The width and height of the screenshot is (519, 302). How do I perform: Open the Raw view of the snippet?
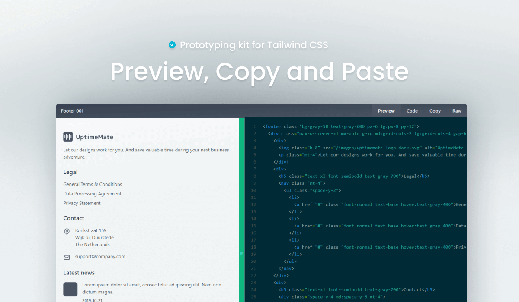coord(457,110)
